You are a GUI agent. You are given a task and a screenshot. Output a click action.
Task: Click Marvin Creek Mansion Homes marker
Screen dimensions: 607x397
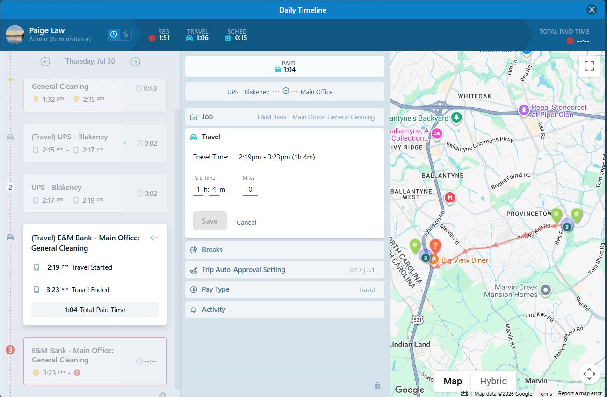pyautogui.click(x=545, y=290)
